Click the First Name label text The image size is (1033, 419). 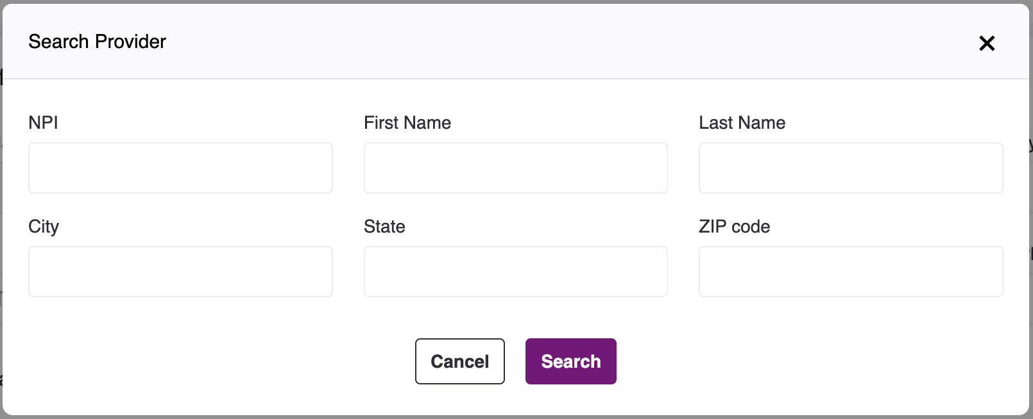click(x=407, y=122)
